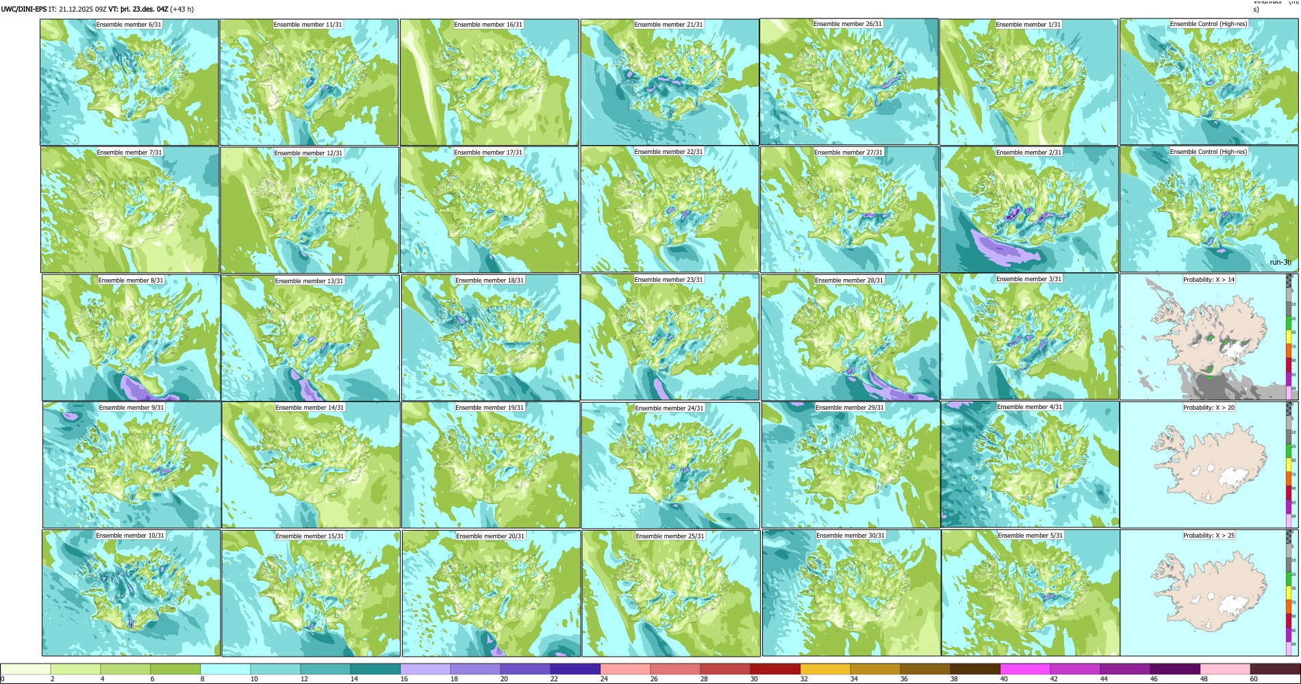The width and height of the screenshot is (1301, 684).
Task: Click the run-3h label
Action: [x=1280, y=262]
